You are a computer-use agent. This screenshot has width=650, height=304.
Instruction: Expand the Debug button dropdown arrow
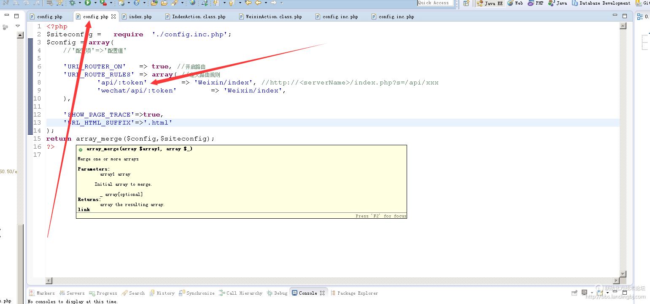(79, 3)
